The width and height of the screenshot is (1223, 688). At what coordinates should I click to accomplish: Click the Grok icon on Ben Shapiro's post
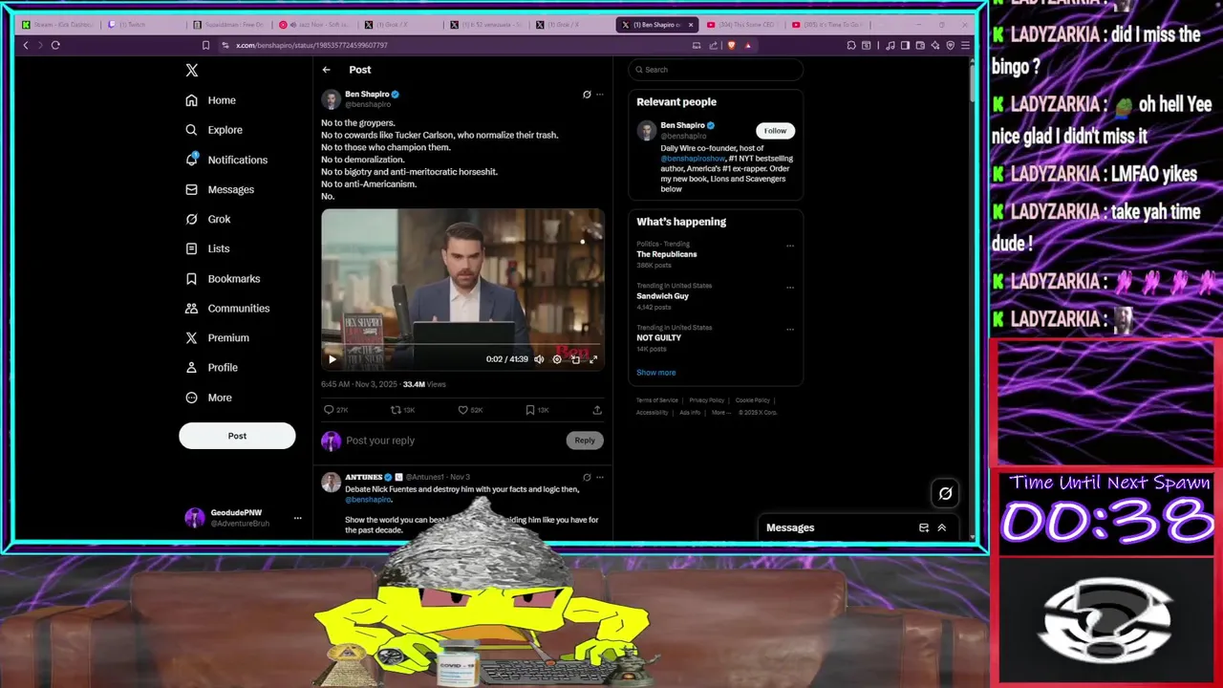tap(587, 95)
